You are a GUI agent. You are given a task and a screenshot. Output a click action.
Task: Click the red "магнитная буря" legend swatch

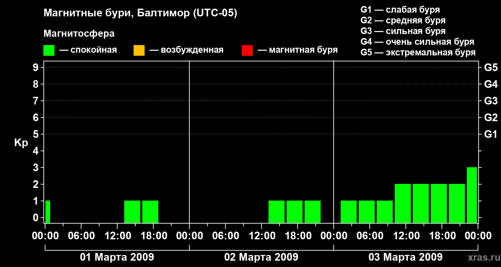point(247,50)
